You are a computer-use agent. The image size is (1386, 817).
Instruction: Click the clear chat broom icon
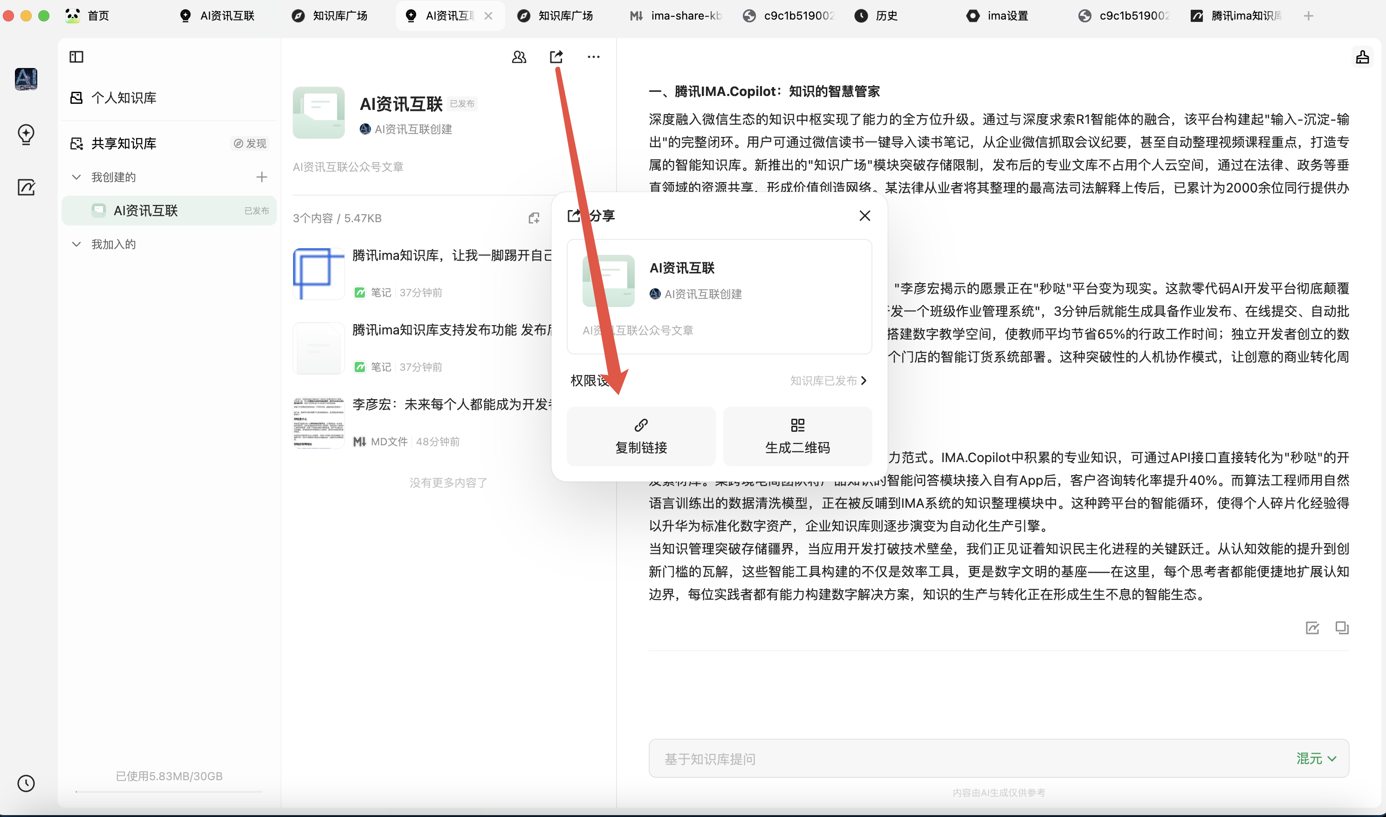[1362, 57]
